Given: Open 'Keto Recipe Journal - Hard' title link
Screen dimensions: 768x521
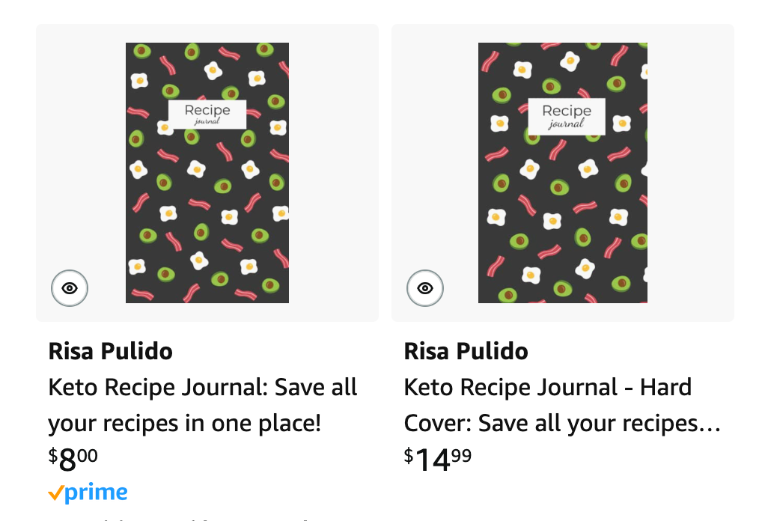Looking at the screenshot, I should pos(547,388).
